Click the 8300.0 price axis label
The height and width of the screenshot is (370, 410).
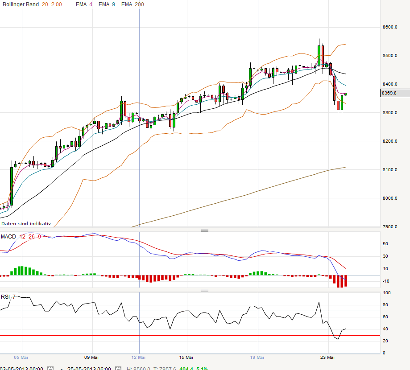pos(390,113)
